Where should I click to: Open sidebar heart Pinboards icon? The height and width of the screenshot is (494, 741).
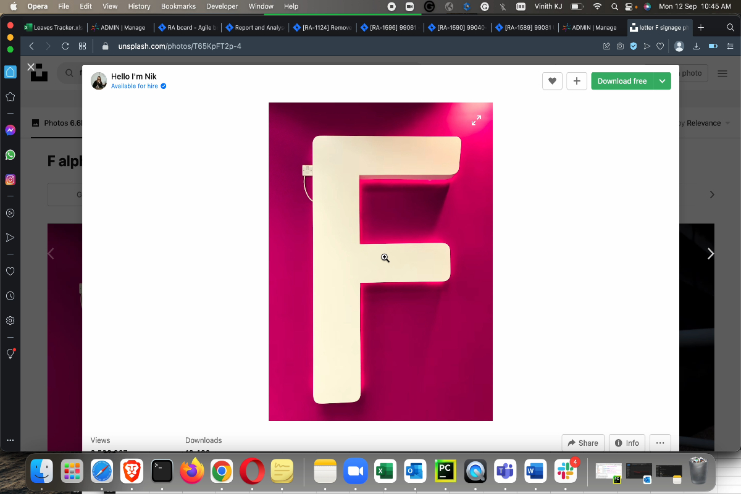point(10,271)
